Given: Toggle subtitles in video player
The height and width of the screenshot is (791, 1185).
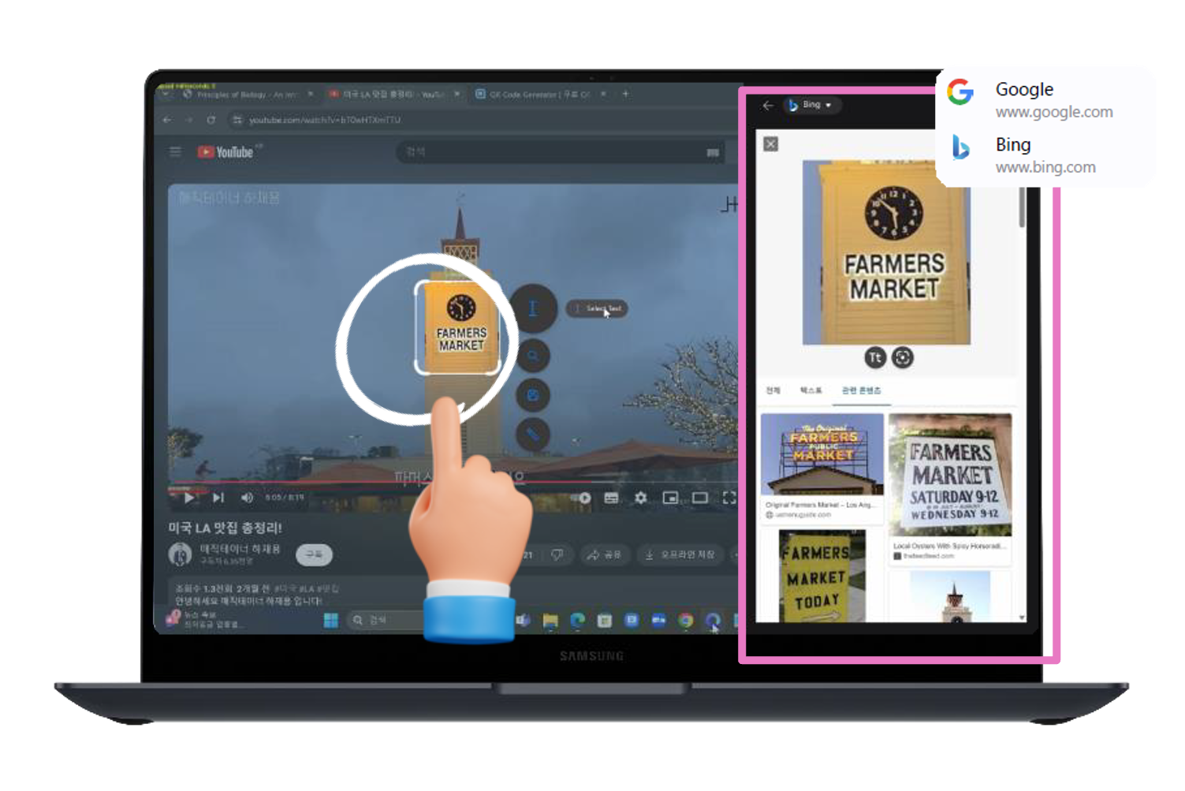Looking at the screenshot, I should point(611,498).
